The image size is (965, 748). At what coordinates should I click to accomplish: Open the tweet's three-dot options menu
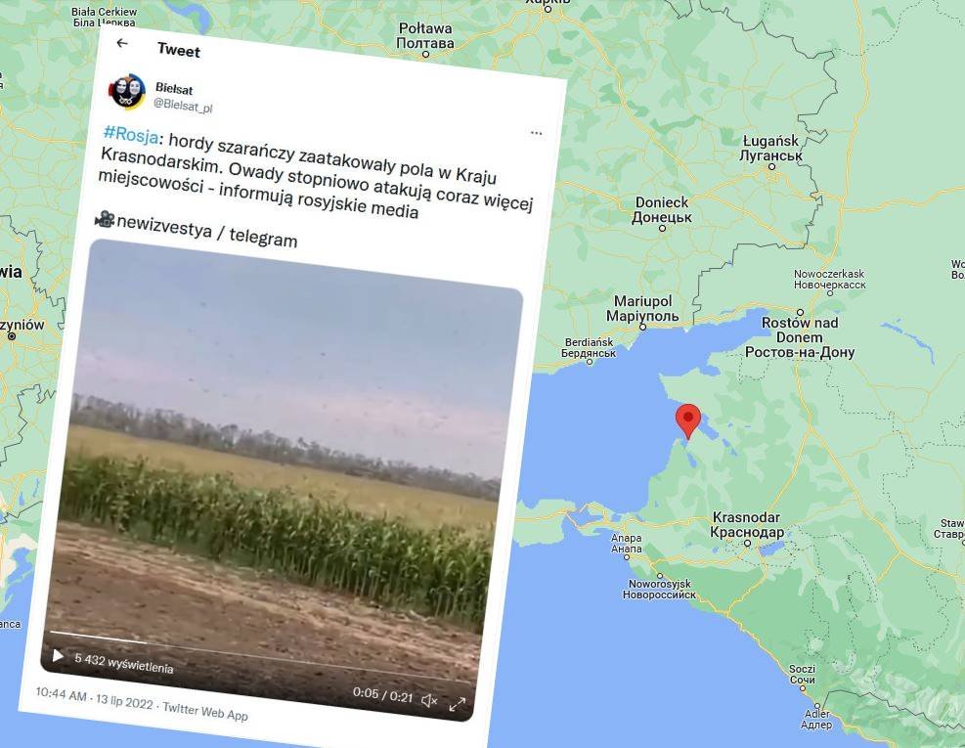click(536, 133)
